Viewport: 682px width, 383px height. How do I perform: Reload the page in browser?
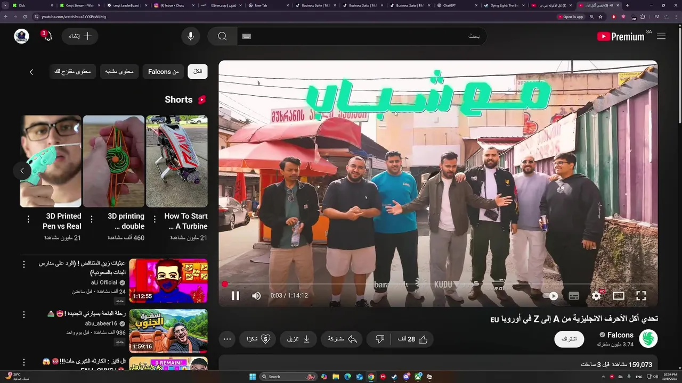(25, 16)
